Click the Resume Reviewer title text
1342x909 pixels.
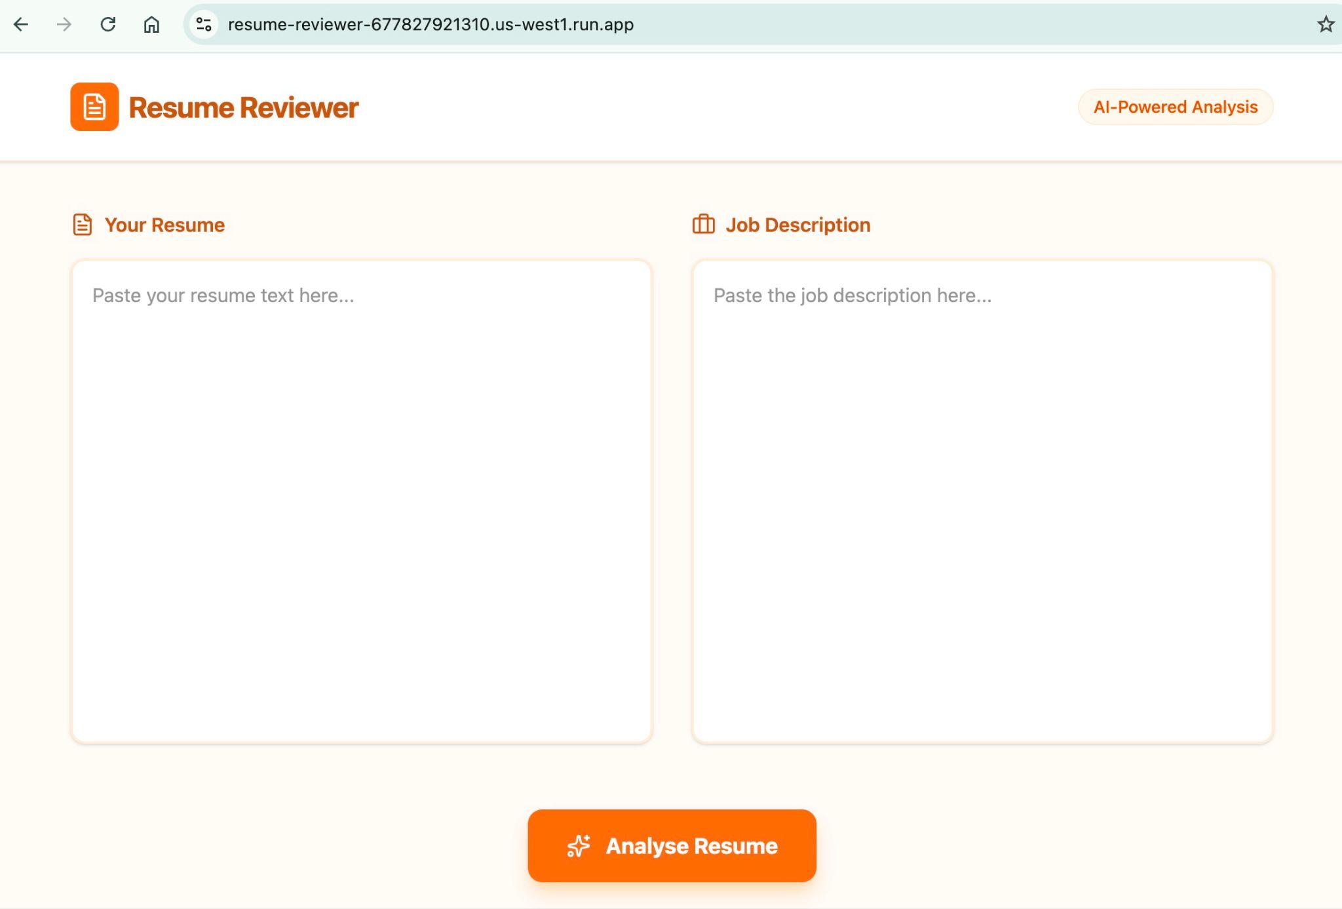pos(243,108)
